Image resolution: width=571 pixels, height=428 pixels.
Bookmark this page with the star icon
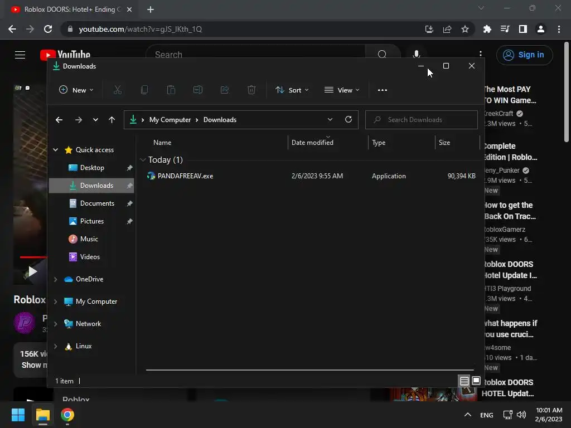click(x=465, y=29)
